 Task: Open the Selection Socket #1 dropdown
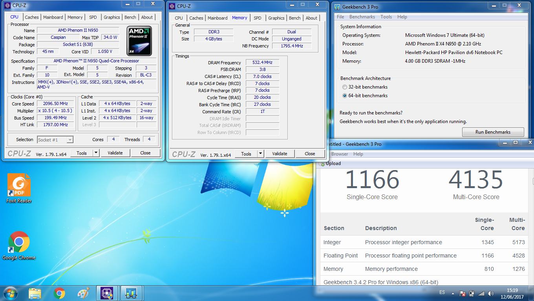55,140
